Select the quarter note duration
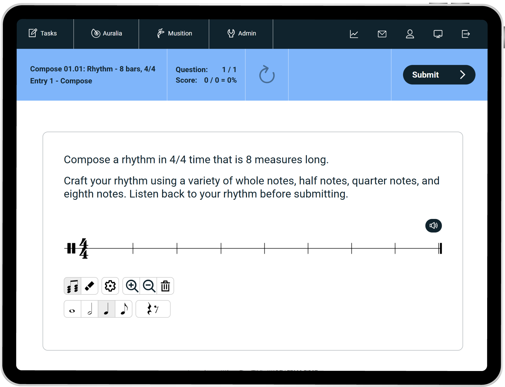Image resolution: width=505 pixels, height=387 pixels. point(106,309)
